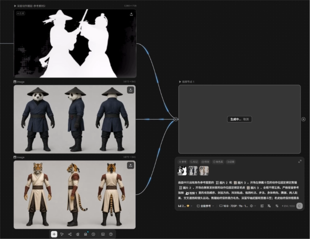Click the AI生成 badge on silhouette image
This screenshot has width=310, height=239.
(x=21, y=13)
